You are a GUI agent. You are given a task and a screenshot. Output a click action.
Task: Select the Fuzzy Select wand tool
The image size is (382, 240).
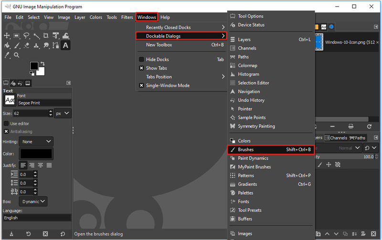point(36,36)
